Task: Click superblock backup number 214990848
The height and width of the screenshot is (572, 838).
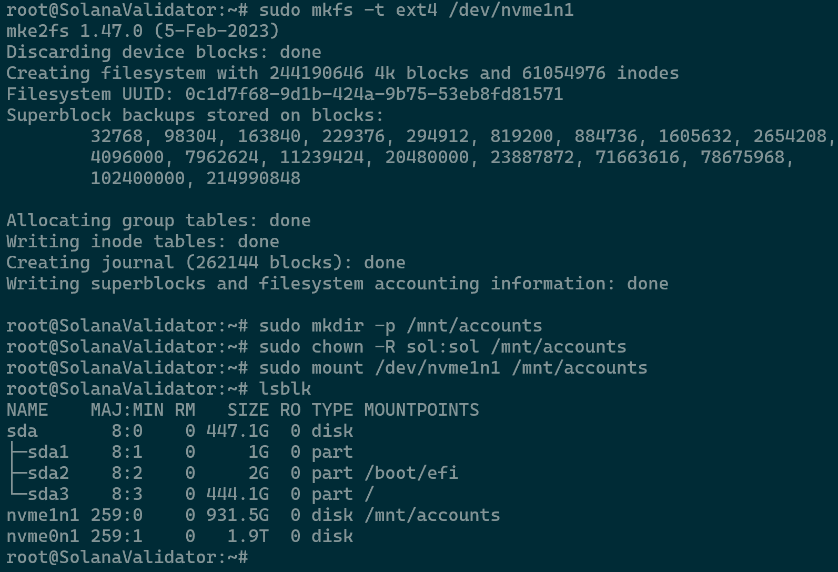Action: [x=253, y=178]
